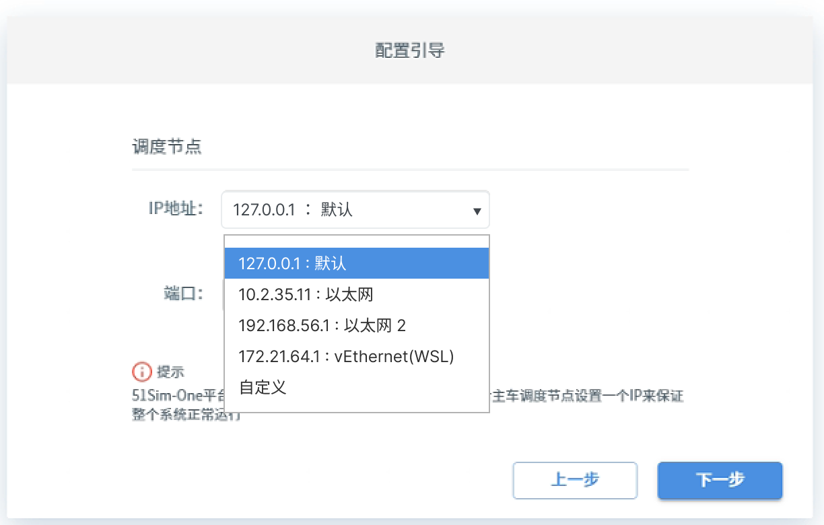Click the 上一步 previous step button
This screenshot has width=824, height=525.
pos(575,480)
